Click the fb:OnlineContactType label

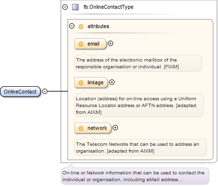[108, 7]
